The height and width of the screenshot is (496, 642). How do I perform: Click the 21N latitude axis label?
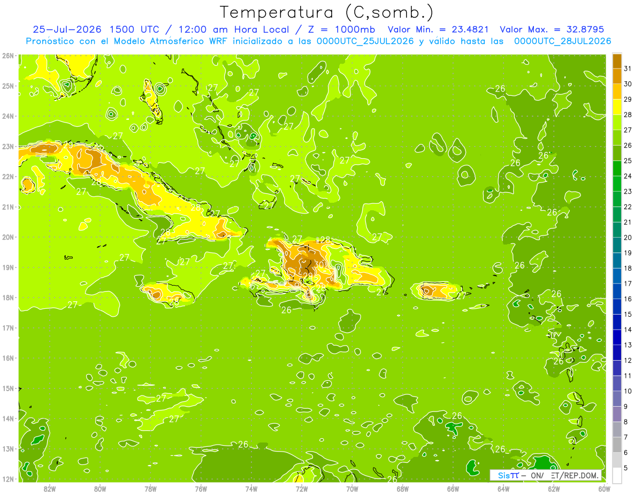click(x=8, y=207)
